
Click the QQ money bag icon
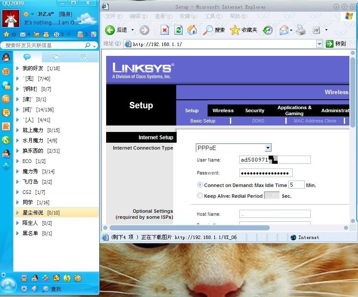46,34
